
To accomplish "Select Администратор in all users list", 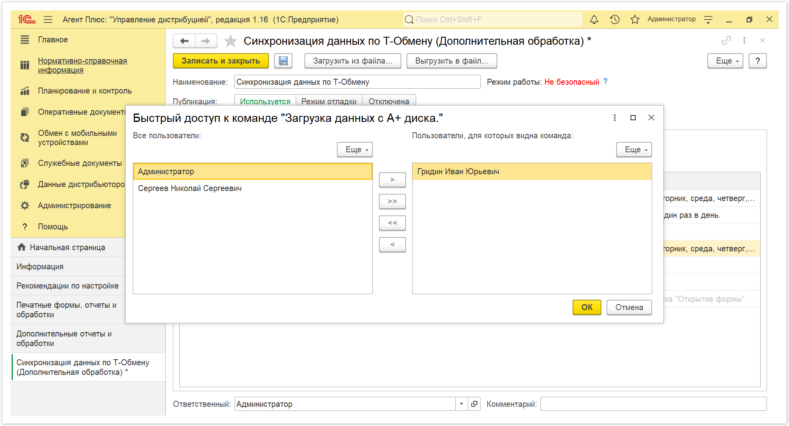I will coord(252,171).
